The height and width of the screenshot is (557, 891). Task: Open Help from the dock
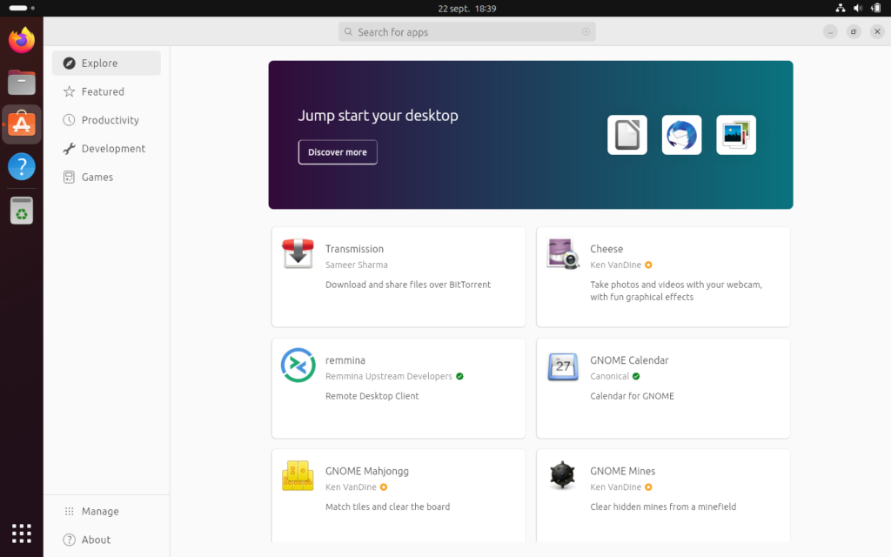22,166
